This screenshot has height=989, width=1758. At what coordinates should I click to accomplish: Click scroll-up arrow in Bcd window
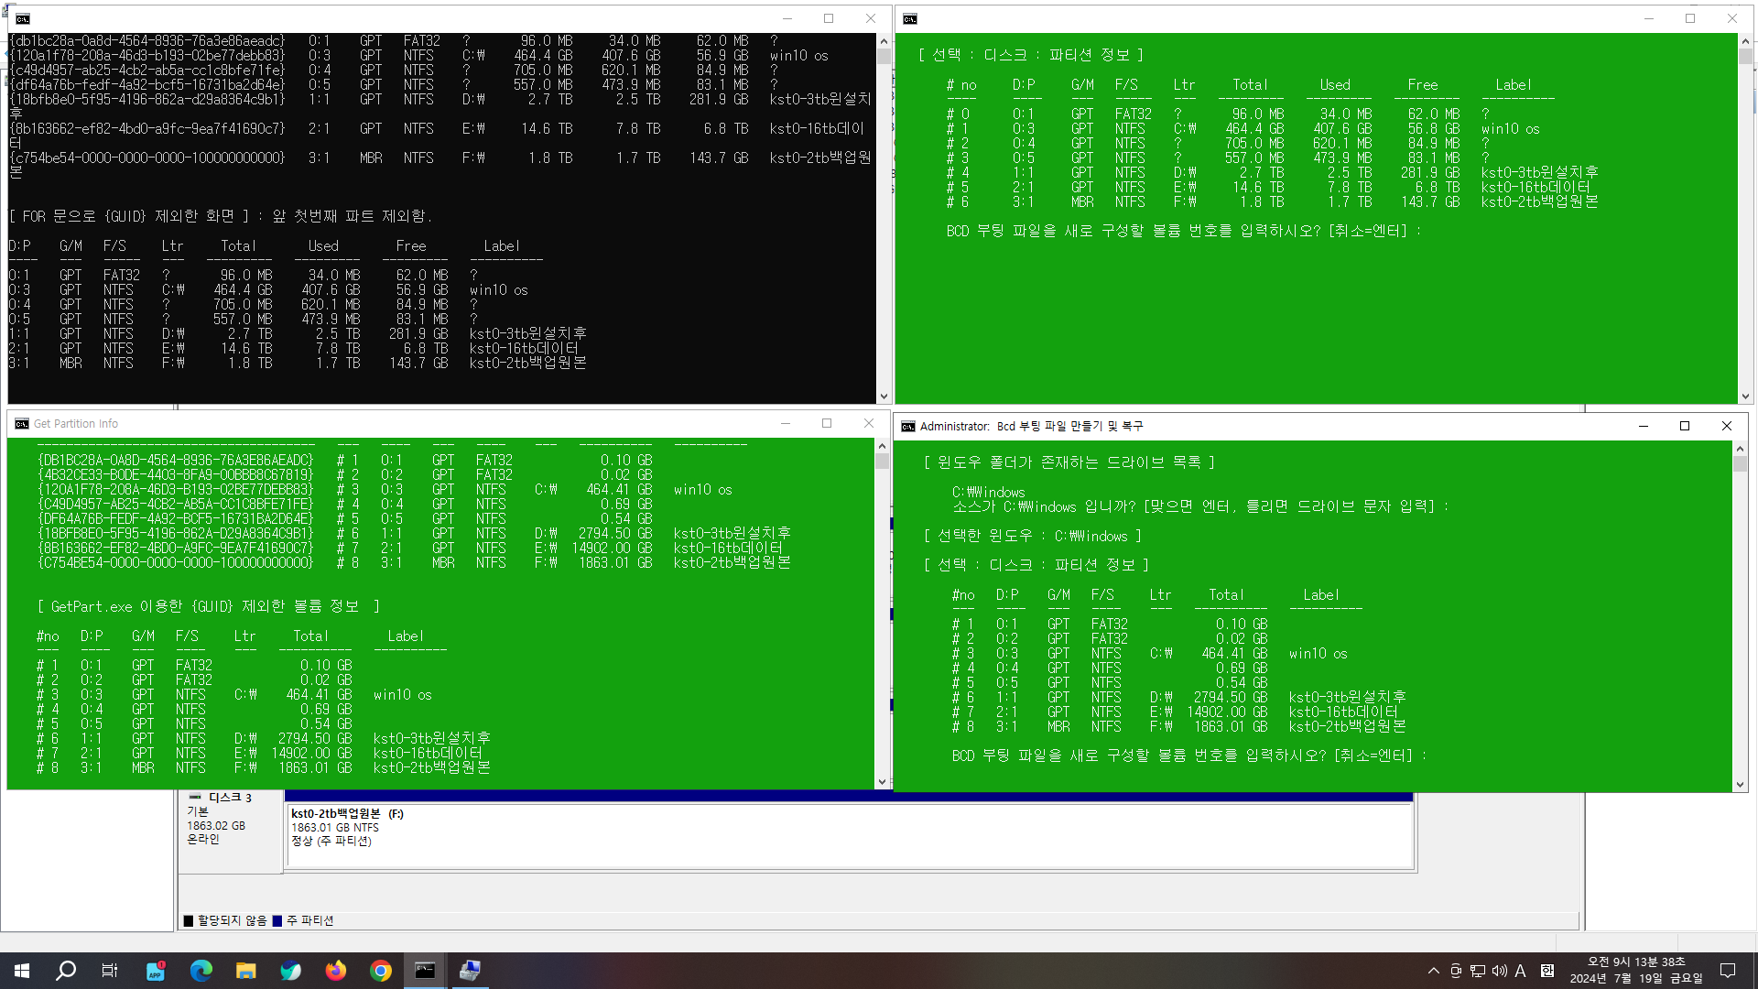point(1740,449)
